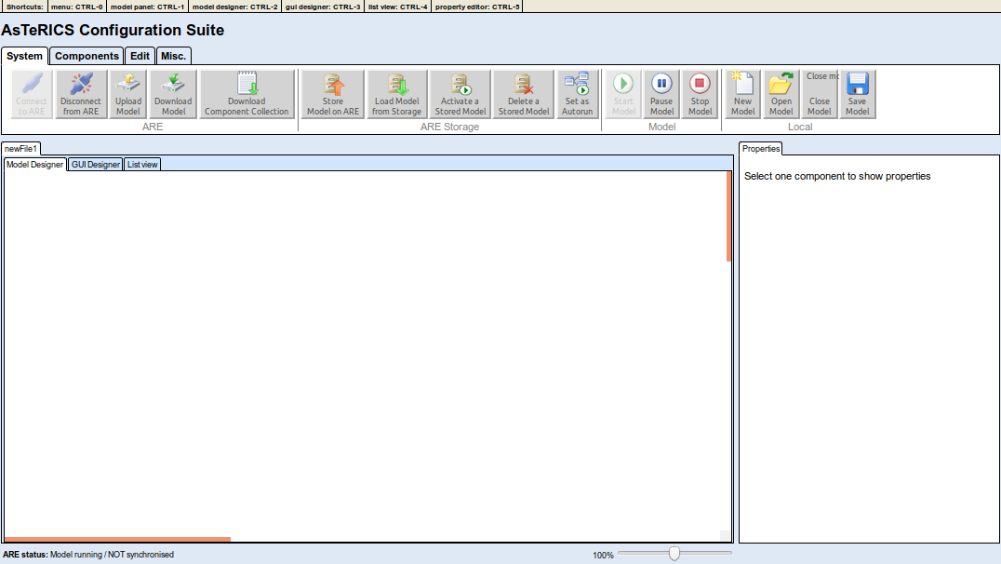Delete a Stored Model
This screenshot has width=1001, height=564.
coord(524,94)
